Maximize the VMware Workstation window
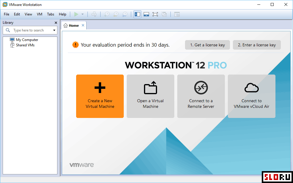 272,4
